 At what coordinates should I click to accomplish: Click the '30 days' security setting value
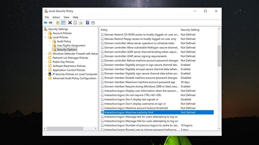(x=185, y=82)
